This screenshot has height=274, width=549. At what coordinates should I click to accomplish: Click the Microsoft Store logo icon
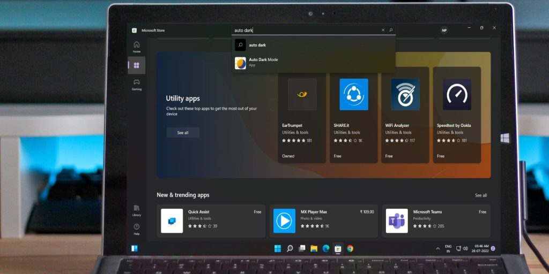point(134,31)
